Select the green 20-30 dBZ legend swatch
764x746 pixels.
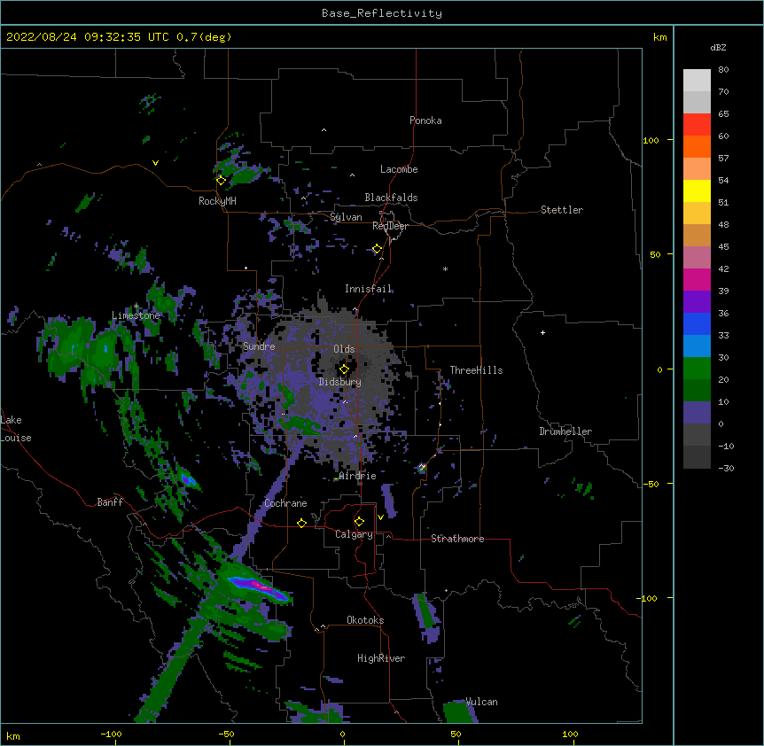(697, 369)
